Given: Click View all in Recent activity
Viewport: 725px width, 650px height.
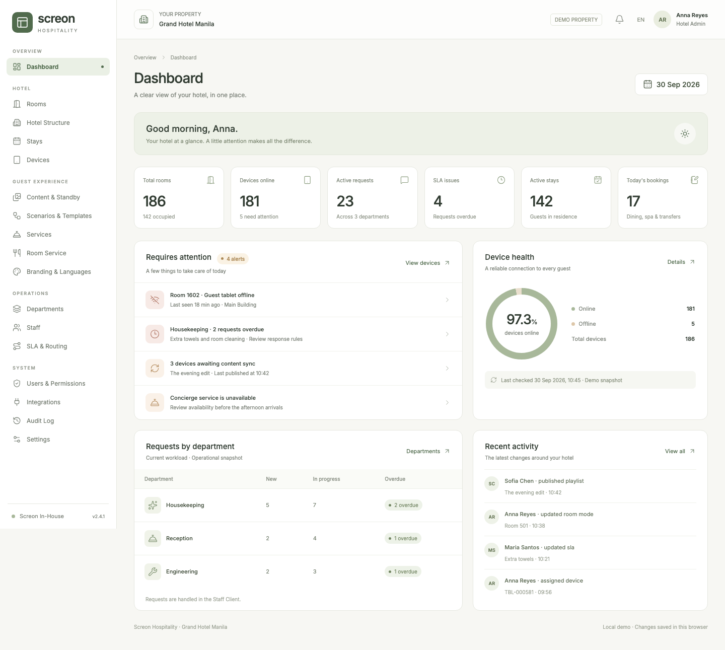Looking at the screenshot, I should pos(680,451).
